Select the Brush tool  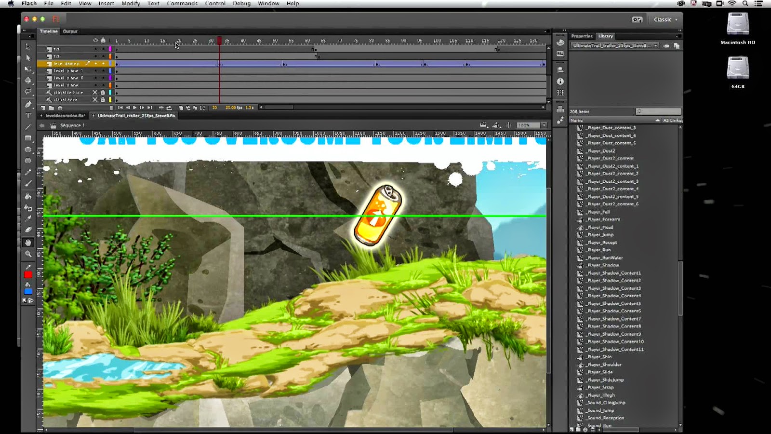pyautogui.click(x=28, y=183)
